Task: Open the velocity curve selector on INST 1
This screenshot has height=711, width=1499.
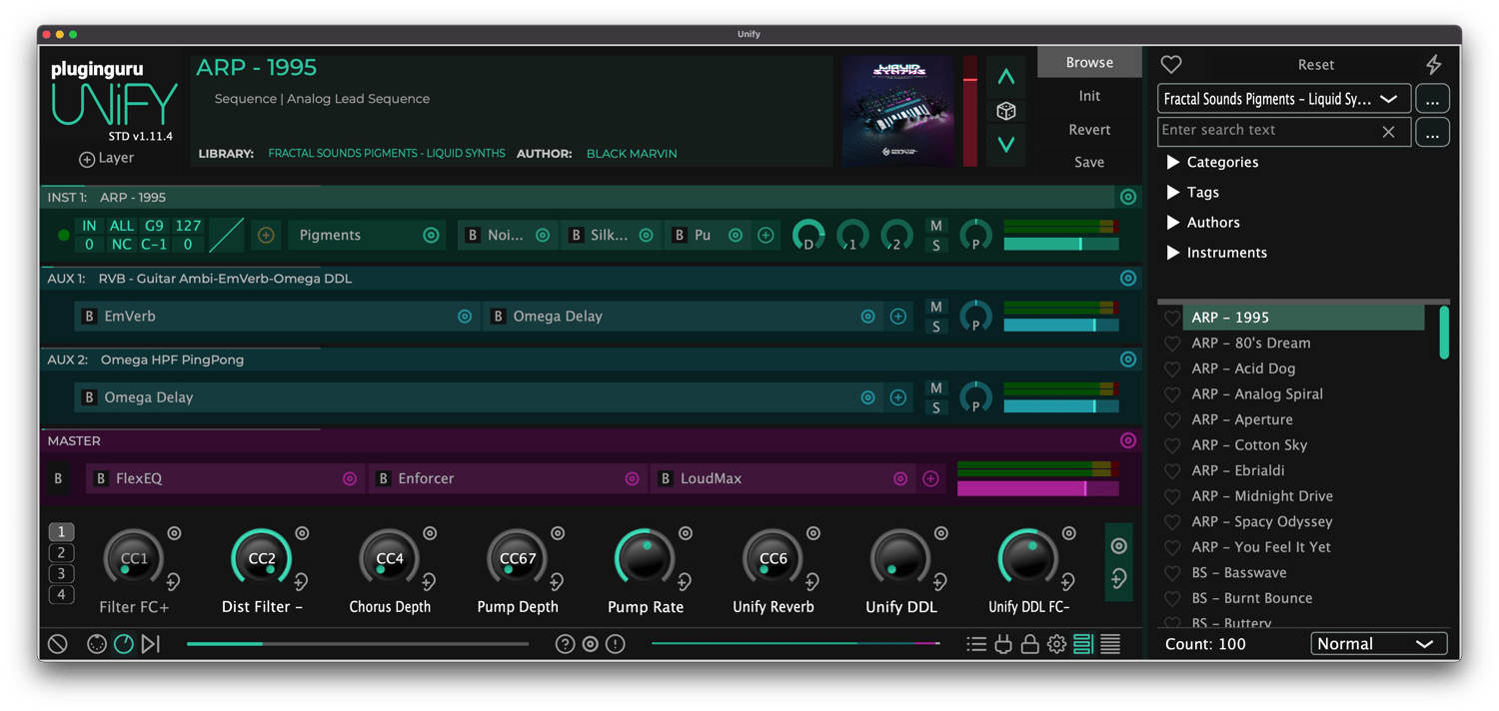Action: [x=227, y=236]
